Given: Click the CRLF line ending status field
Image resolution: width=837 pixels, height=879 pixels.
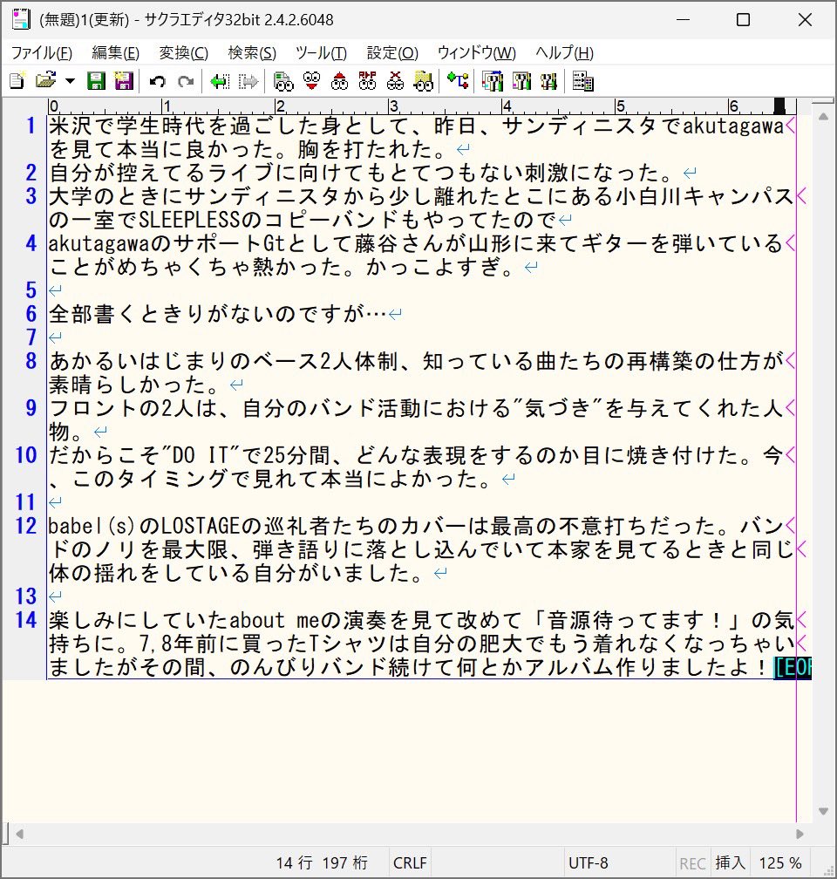Looking at the screenshot, I should click(x=410, y=862).
